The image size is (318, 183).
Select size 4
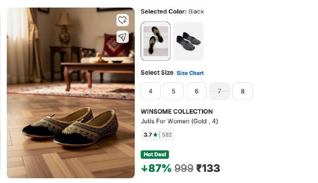coord(151,91)
